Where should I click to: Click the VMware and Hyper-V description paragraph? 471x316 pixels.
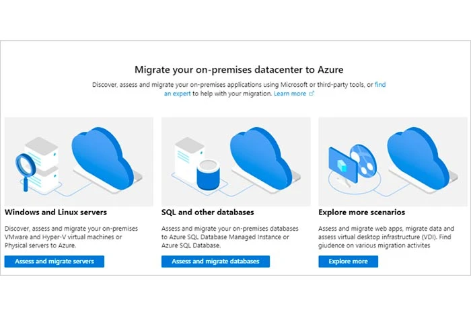pos(71,237)
